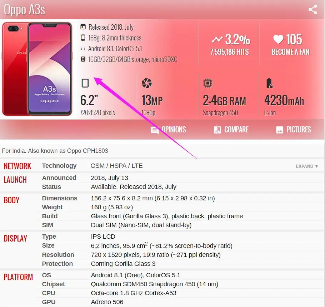Click the 168 g (5.93 oz) weight value
The width and height of the screenshot is (325, 307).
(112, 207)
